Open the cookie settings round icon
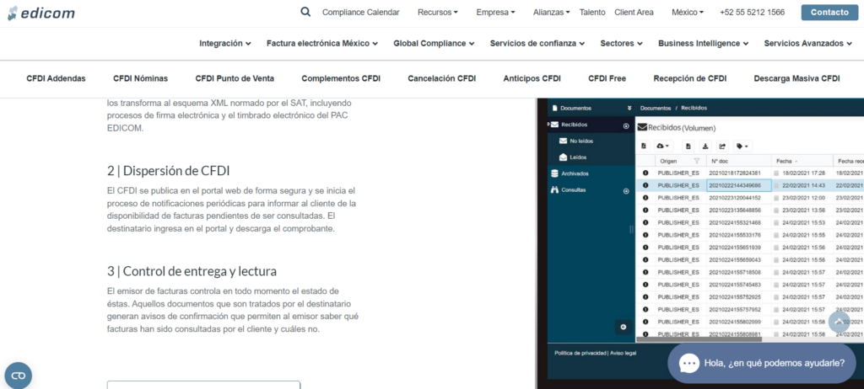The height and width of the screenshot is (389, 864). [18, 375]
